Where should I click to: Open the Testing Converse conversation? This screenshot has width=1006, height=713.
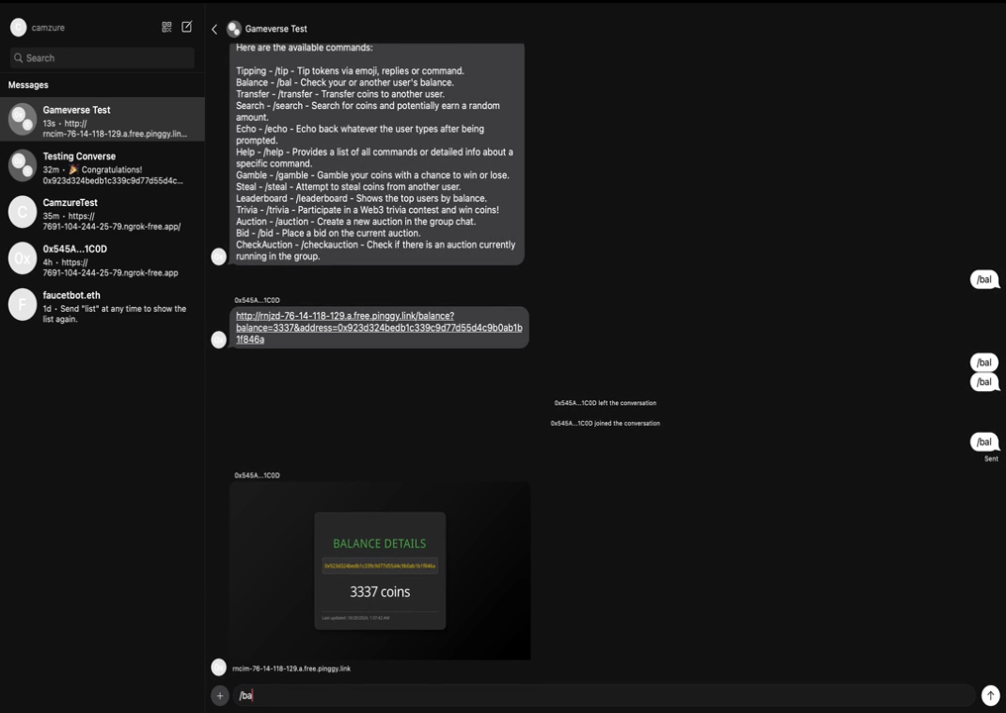coord(103,165)
